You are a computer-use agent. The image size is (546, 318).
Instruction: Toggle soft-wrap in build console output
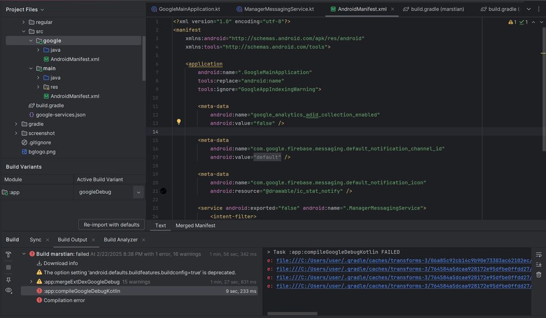coord(539,255)
